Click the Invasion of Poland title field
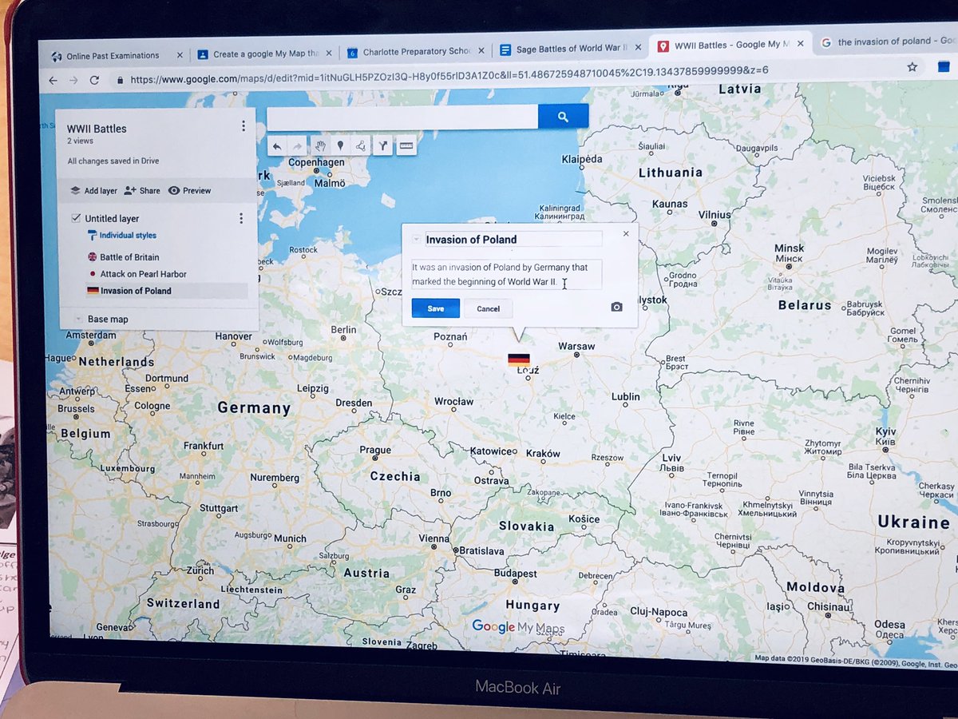Viewport: 958px width, 719px height. point(513,239)
